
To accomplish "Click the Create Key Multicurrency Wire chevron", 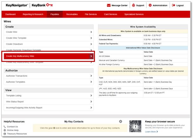I will click(91, 56).
